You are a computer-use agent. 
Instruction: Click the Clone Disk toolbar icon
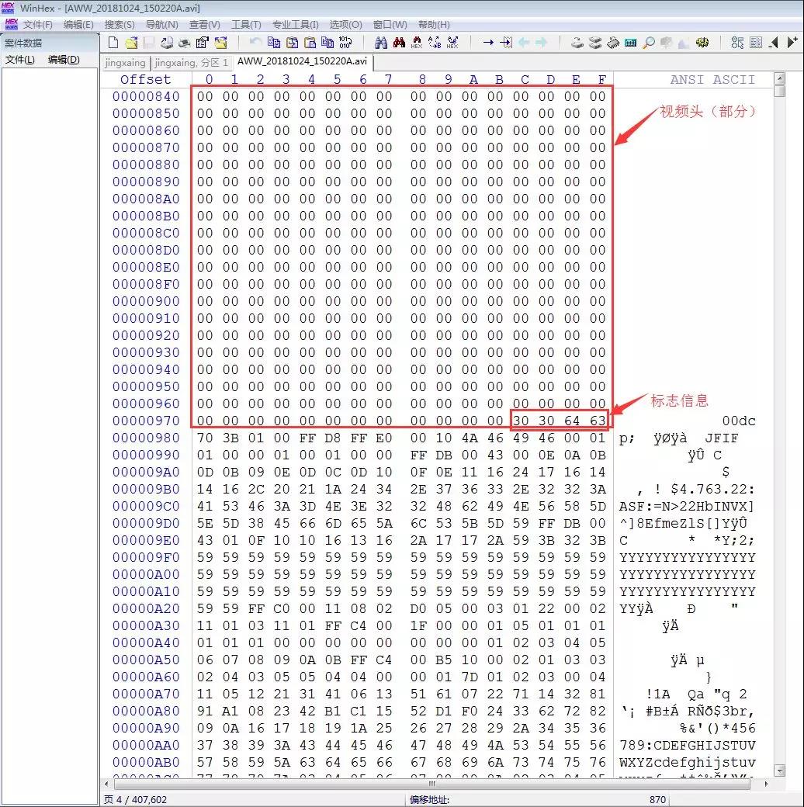click(x=577, y=43)
